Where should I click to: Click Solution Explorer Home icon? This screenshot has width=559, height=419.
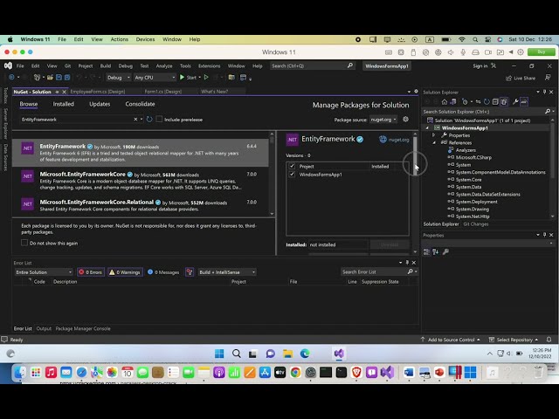point(445,102)
